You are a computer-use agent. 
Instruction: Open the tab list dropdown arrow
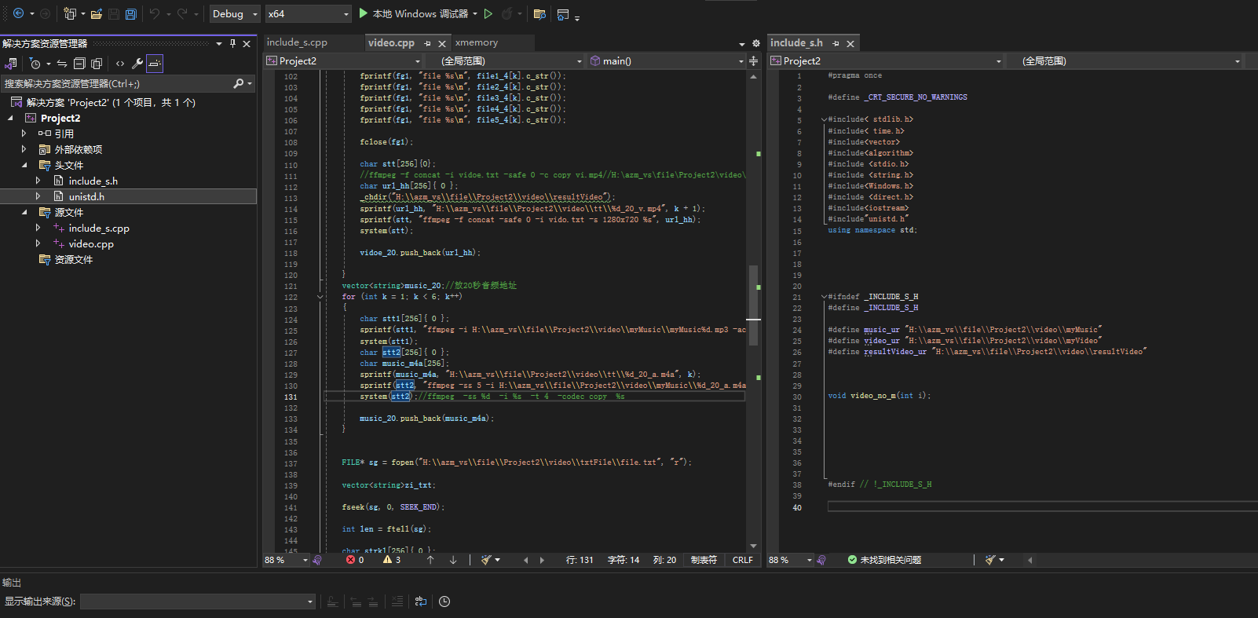coord(741,44)
